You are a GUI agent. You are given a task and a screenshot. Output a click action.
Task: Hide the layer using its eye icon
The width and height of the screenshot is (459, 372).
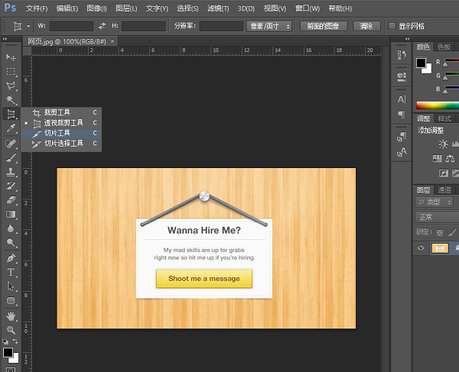tap(421, 248)
